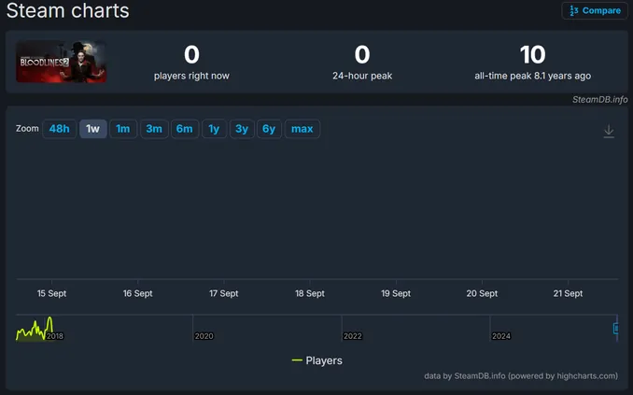This screenshot has width=633, height=395.
Task: Click the 'players right now' count
Action: (x=191, y=54)
